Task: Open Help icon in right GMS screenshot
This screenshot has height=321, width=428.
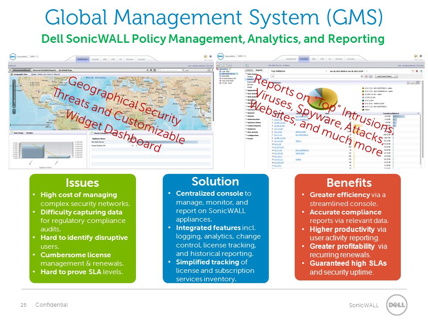Action: [x=416, y=56]
